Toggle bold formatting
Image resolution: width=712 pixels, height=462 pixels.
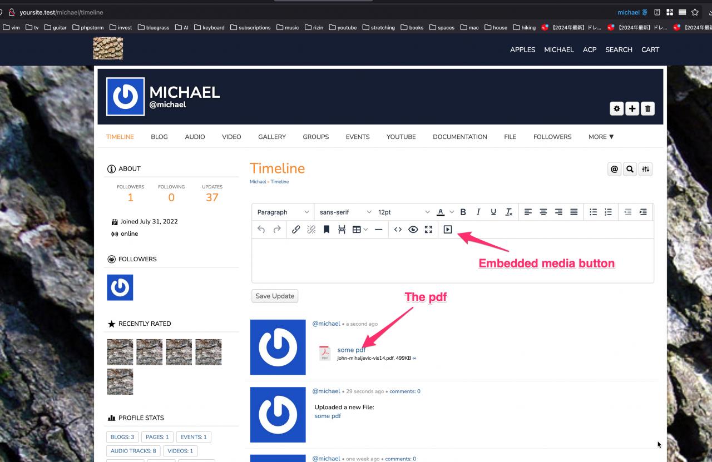[463, 212]
